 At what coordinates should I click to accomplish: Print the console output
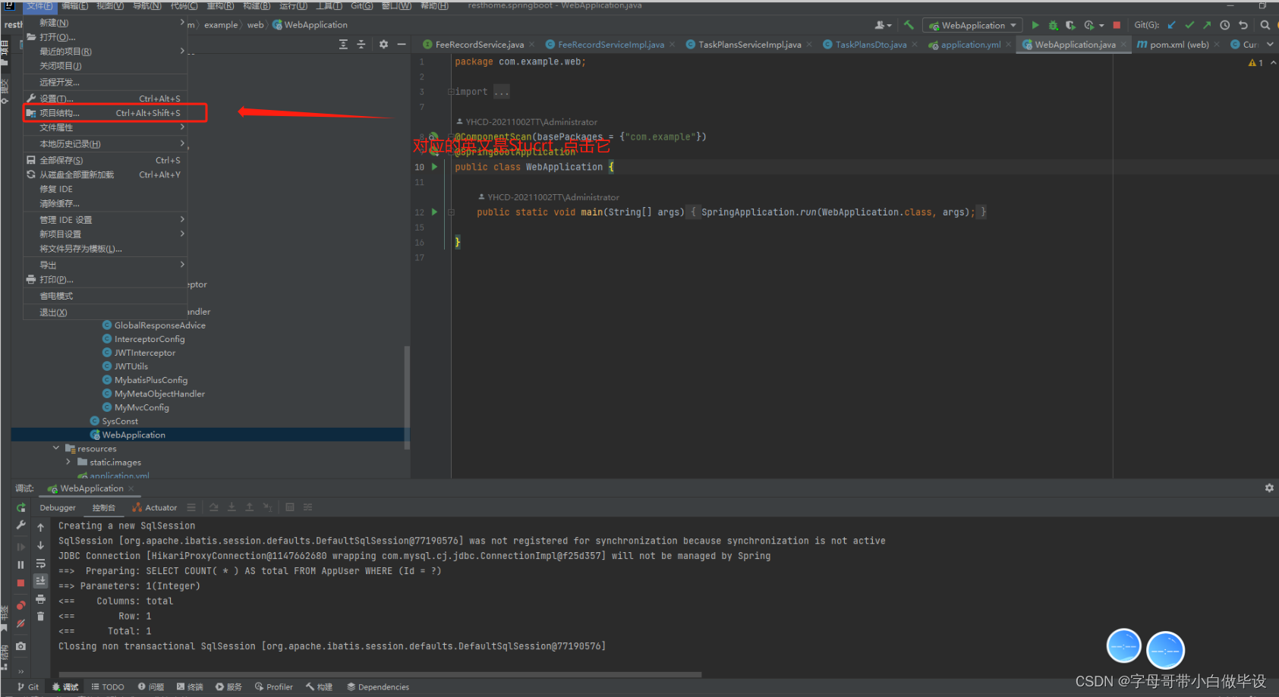pyautogui.click(x=40, y=599)
